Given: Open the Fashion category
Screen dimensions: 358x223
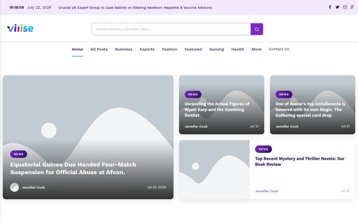Looking at the screenshot, I should tap(170, 49).
